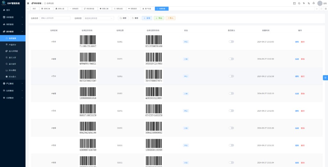Delete the row created at 13:53:03
The width and height of the screenshot is (328, 167).
coord(303,42)
